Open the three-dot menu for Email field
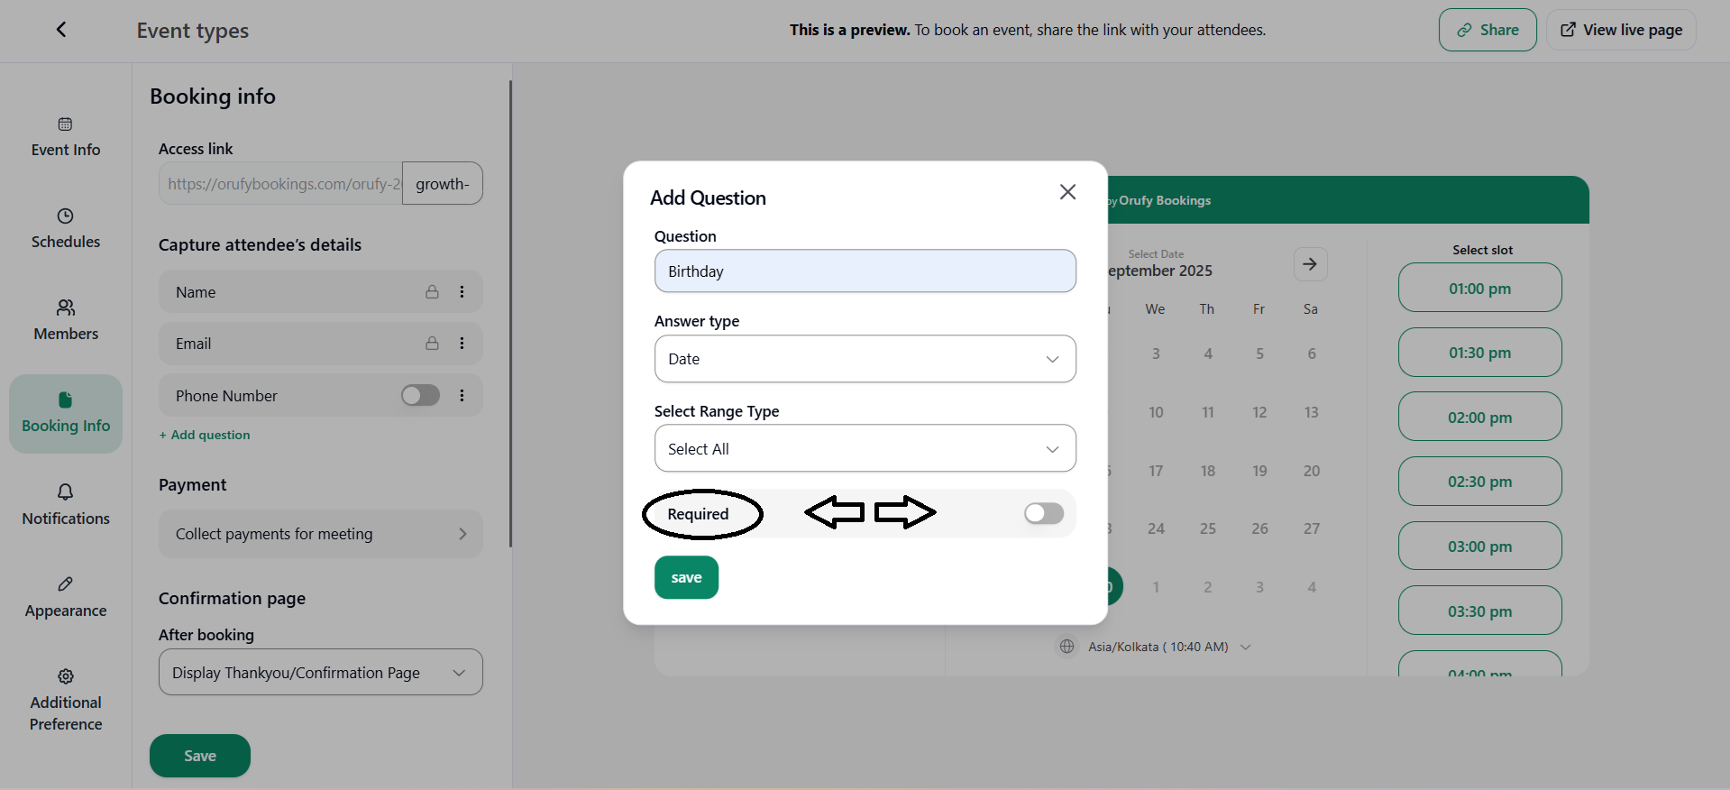The height and width of the screenshot is (790, 1730). (x=462, y=344)
